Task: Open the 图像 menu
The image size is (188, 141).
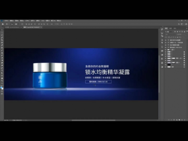Action: point(17,21)
